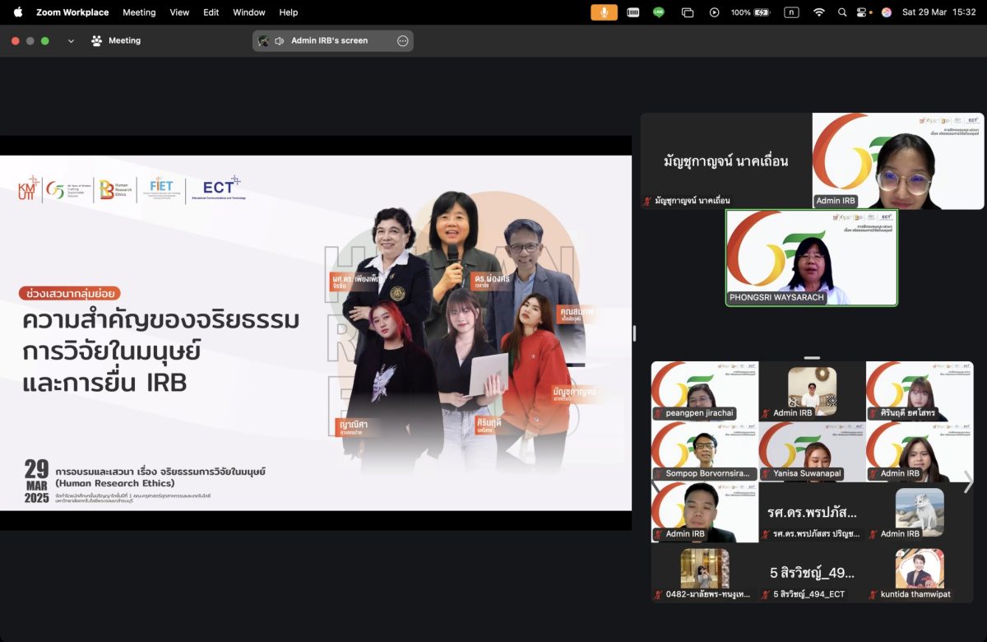Screen dimensions: 987x642
Task: Open the LINE icon in menu bar
Action: coord(659,12)
